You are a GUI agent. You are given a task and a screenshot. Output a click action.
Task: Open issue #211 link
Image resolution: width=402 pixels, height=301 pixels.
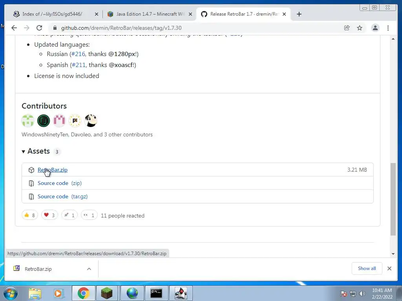coord(79,65)
